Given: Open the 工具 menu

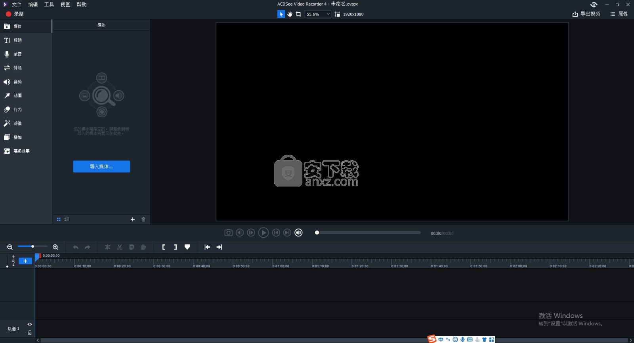Looking at the screenshot, I should click(x=49, y=4).
